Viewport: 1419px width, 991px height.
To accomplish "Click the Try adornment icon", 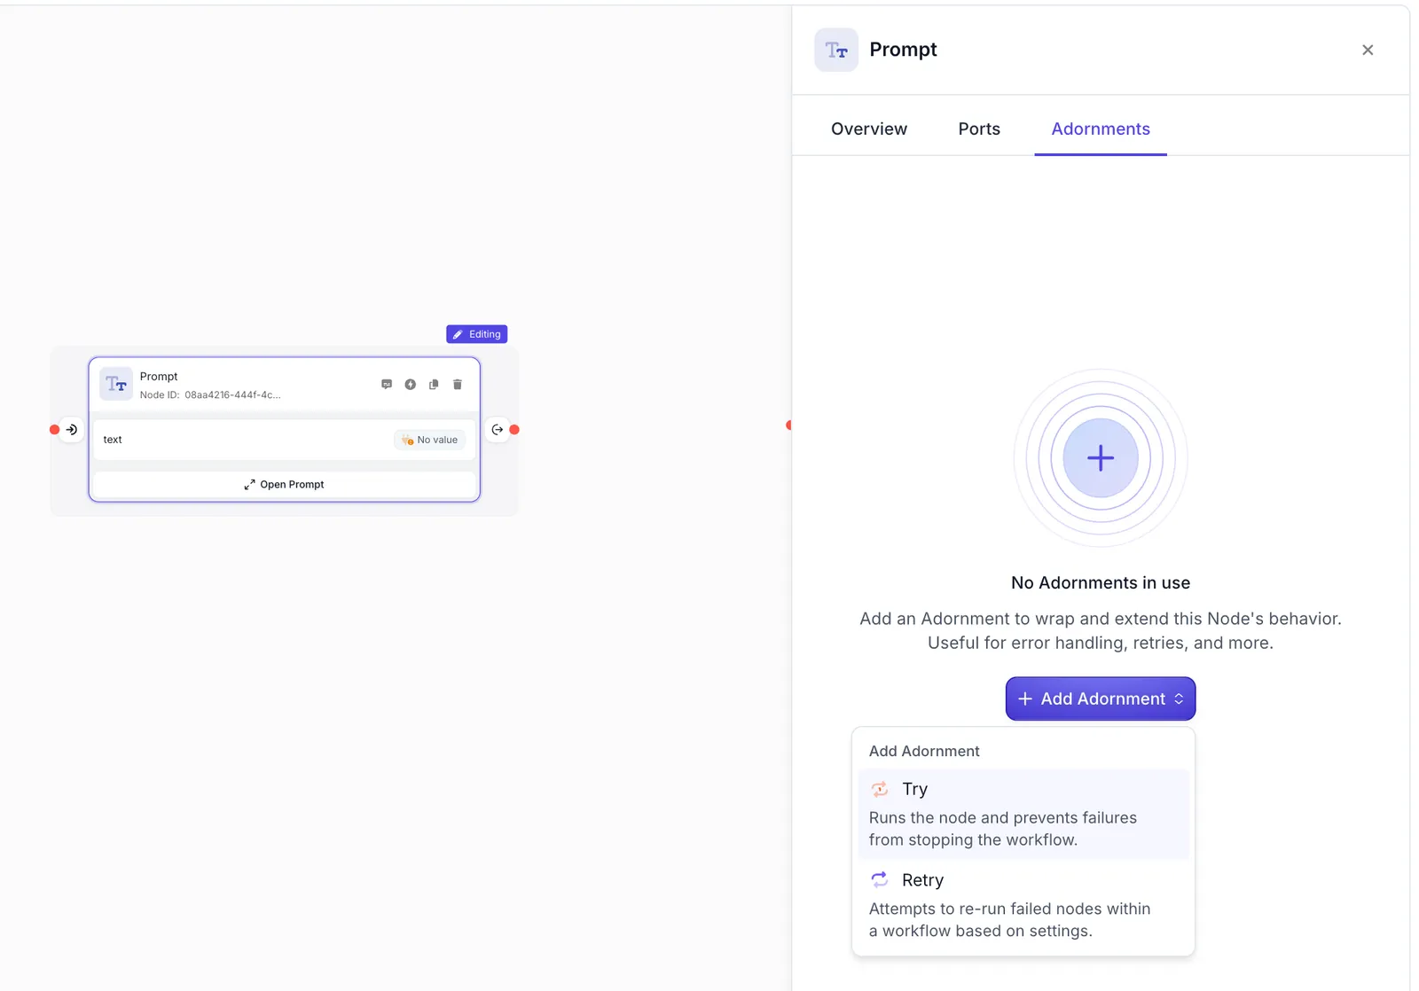I will 880,789.
